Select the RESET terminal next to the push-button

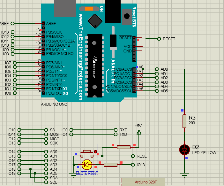point(133,156)
